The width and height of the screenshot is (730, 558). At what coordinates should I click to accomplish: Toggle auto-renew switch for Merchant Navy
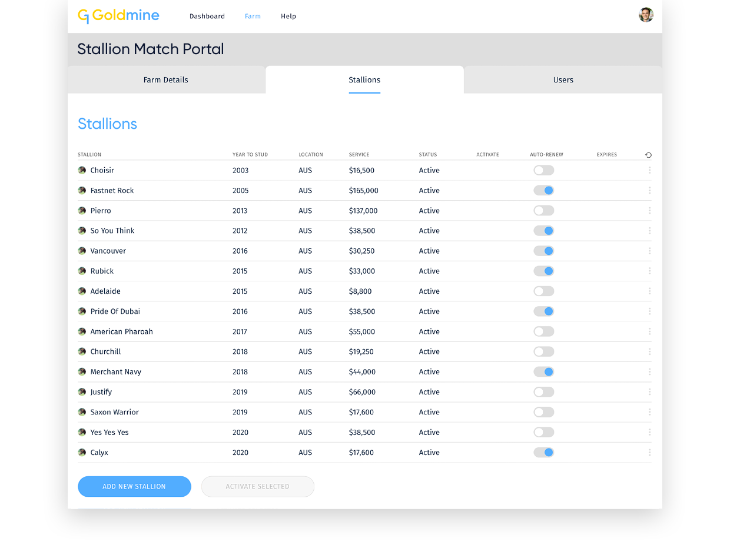544,372
